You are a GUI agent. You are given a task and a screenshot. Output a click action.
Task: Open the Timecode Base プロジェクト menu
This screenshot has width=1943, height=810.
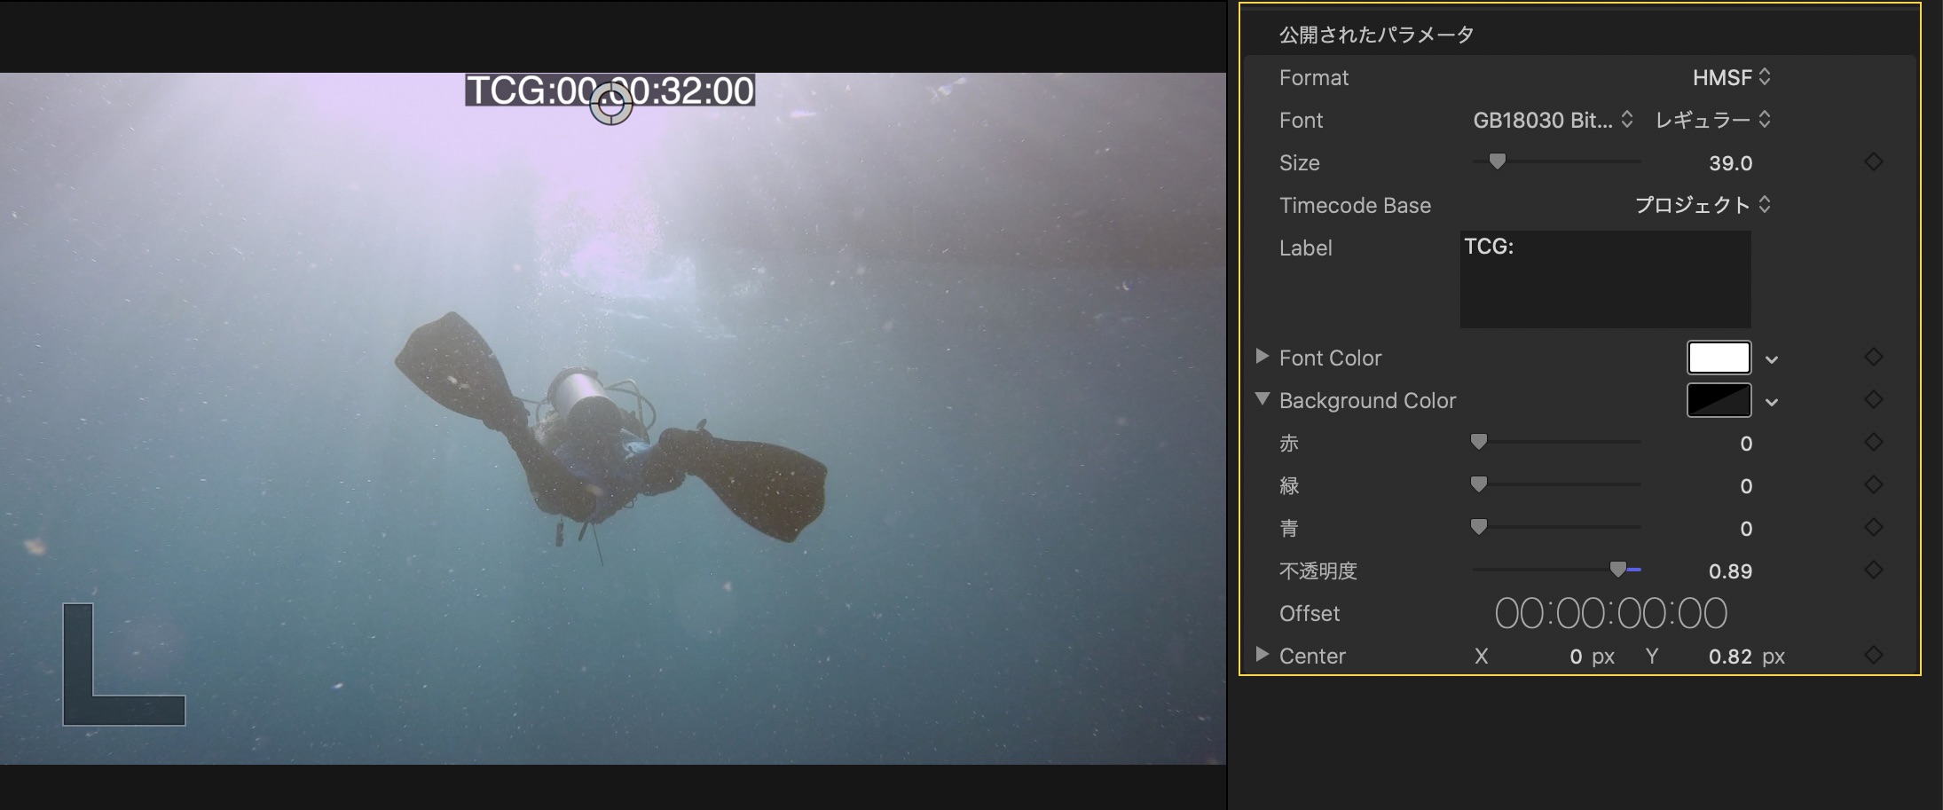point(1703,205)
